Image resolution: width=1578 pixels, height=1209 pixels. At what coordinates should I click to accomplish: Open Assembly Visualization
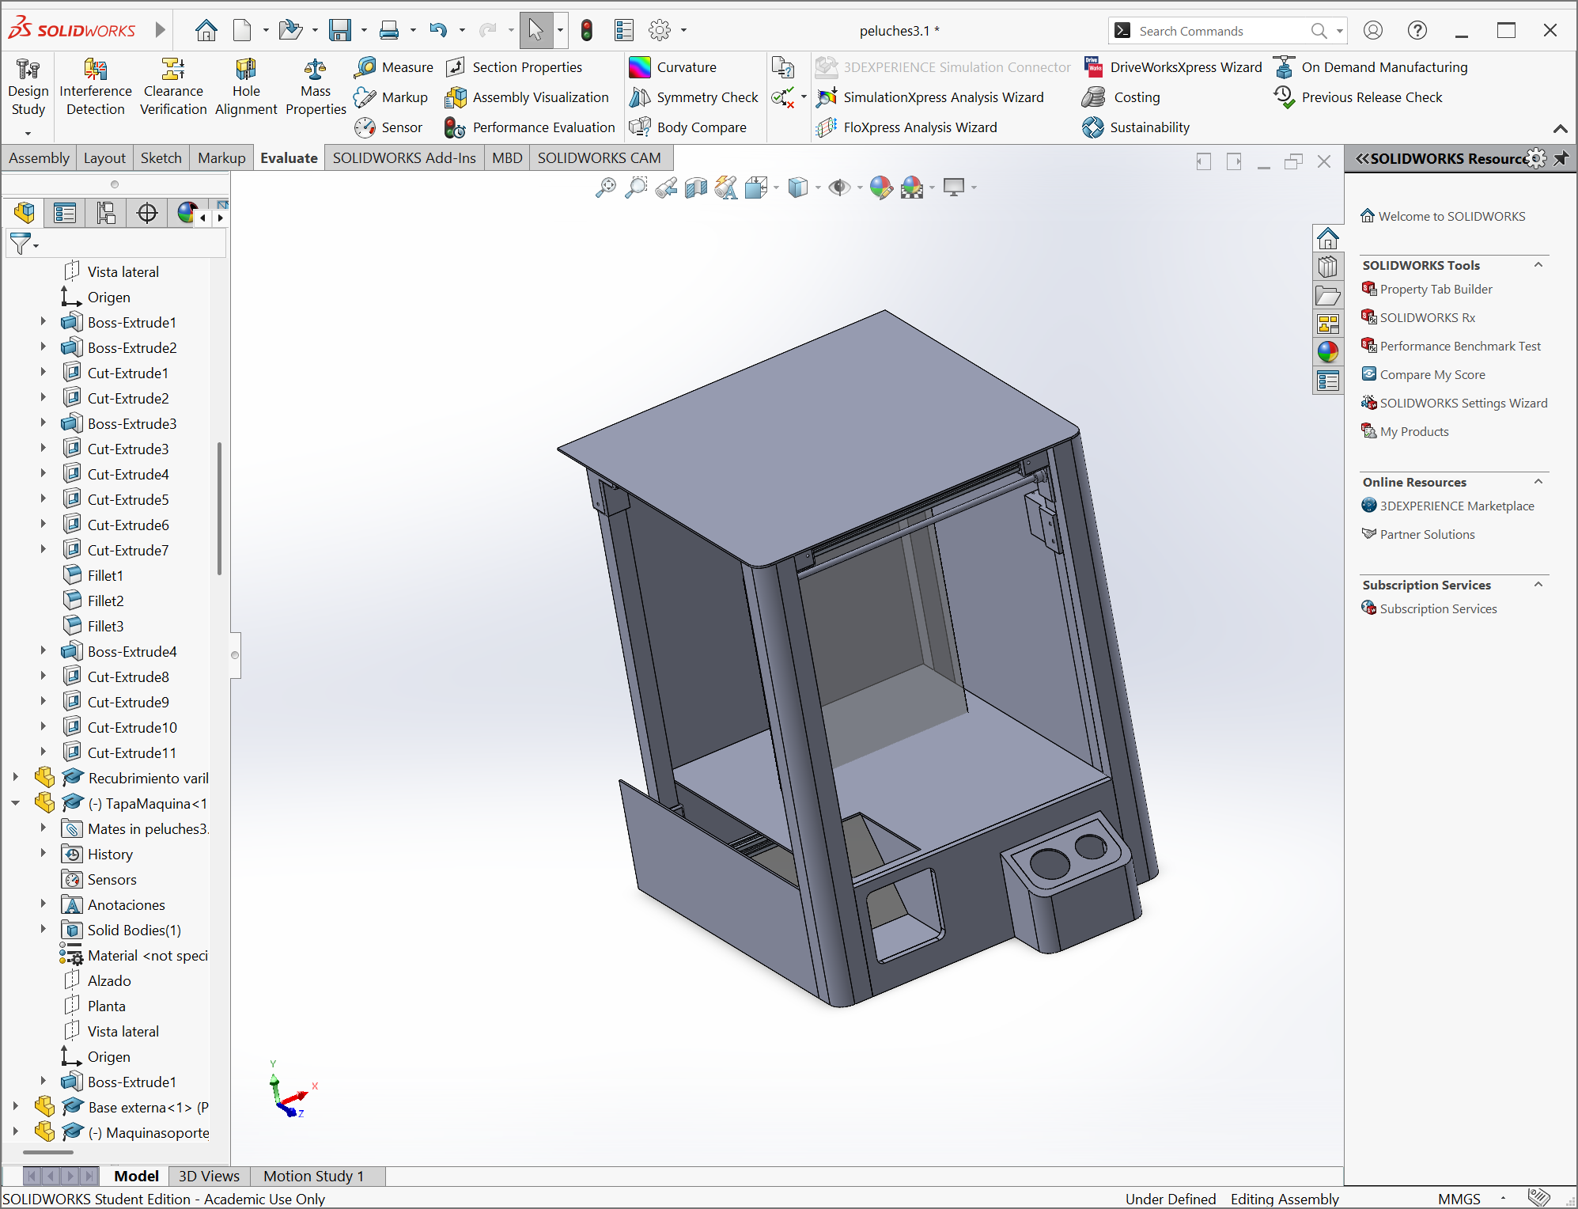click(x=528, y=97)
